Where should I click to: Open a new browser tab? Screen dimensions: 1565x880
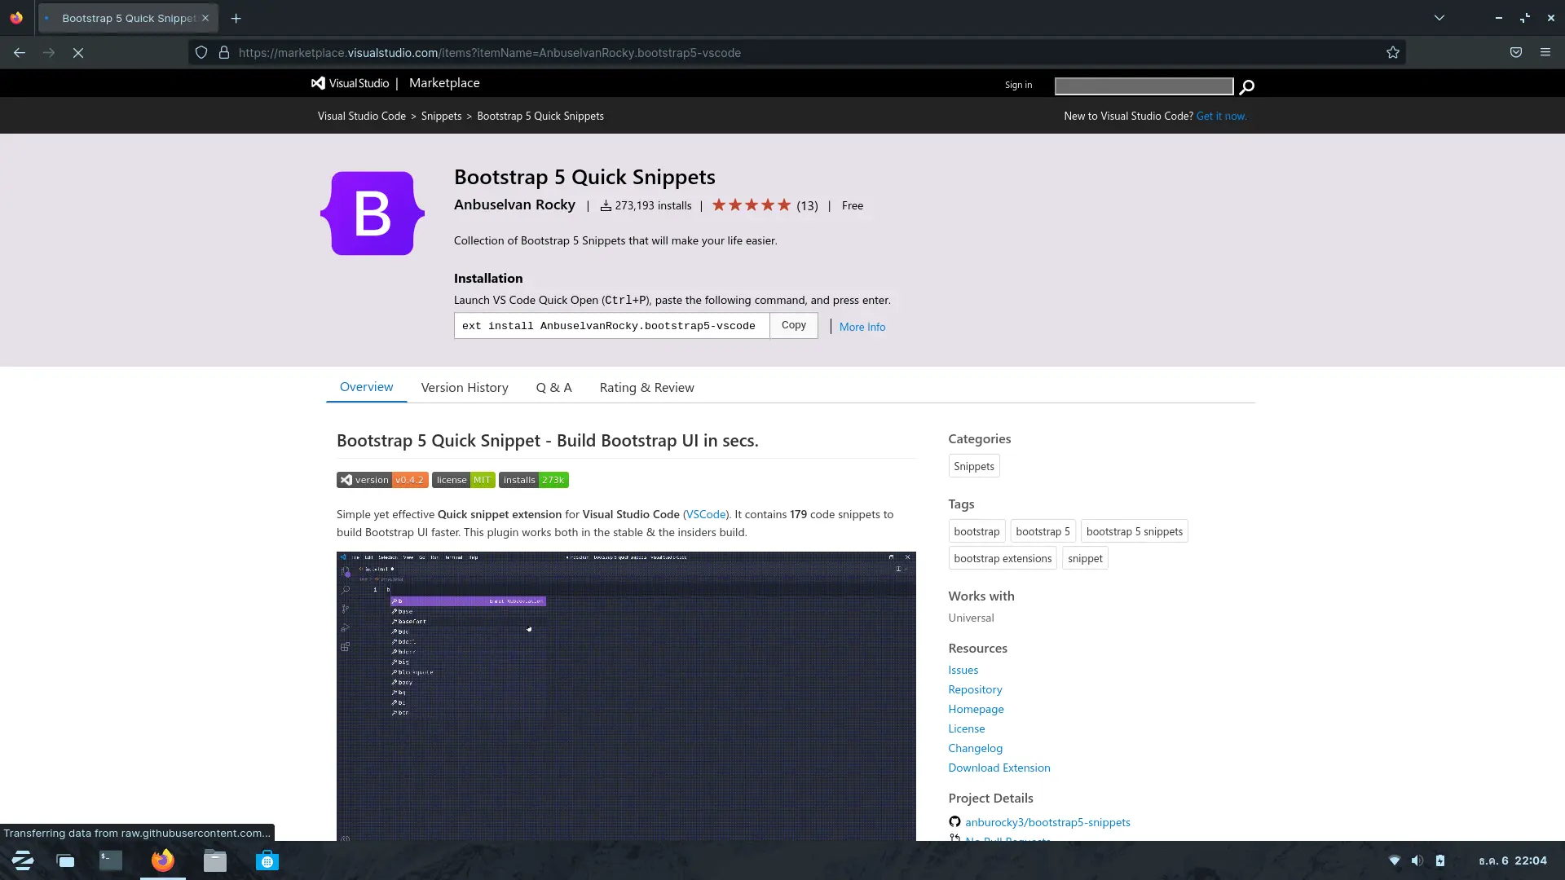236,18
